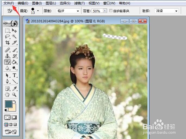This screenshot has height=139, width=186.
Task: Minimize the image document window
Action: (125, 21)
